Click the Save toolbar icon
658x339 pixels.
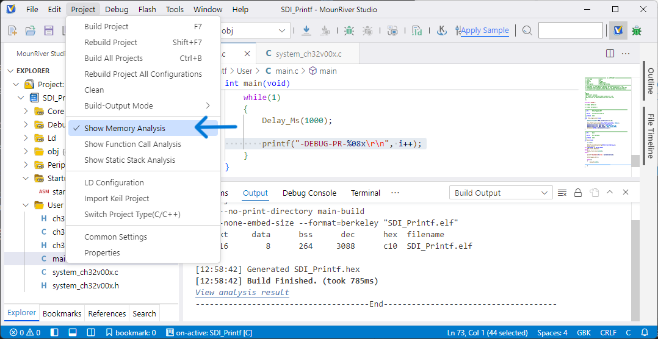49,30
